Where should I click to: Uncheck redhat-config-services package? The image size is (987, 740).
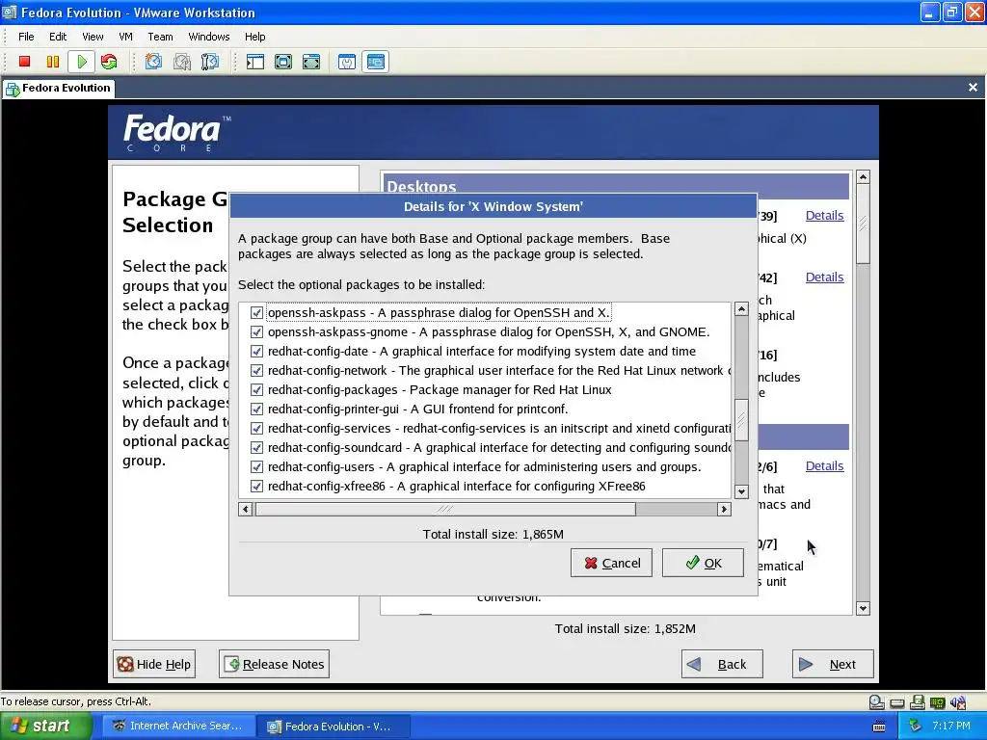(x=256, y=429)
